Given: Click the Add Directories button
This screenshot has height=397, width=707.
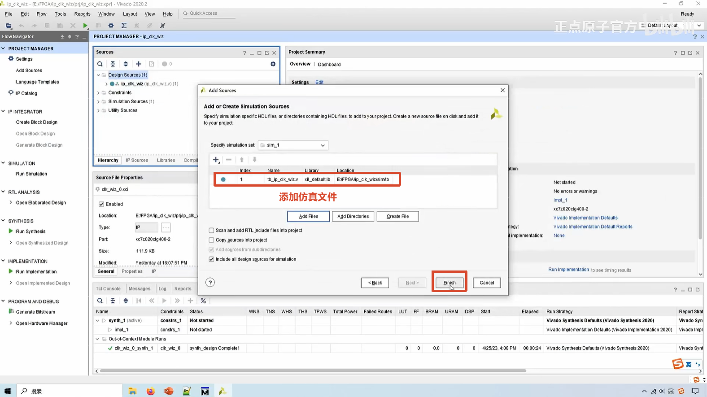Looking at the screenshot, I should (x=353, y=216).
